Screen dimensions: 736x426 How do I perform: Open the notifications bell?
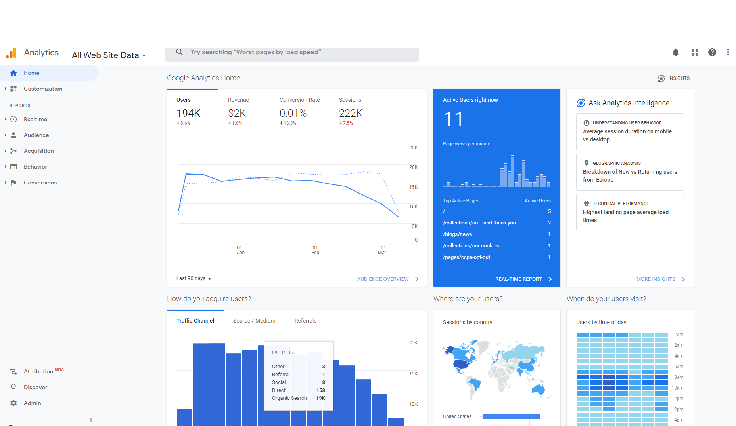tap(676, 52)
